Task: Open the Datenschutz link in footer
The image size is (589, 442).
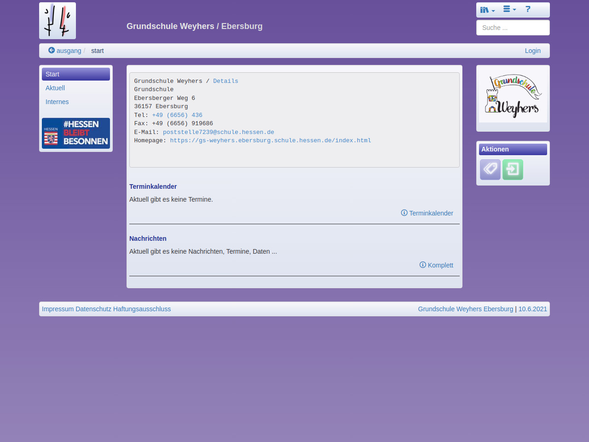Action: pyautogui.click(x=93, y=309)
